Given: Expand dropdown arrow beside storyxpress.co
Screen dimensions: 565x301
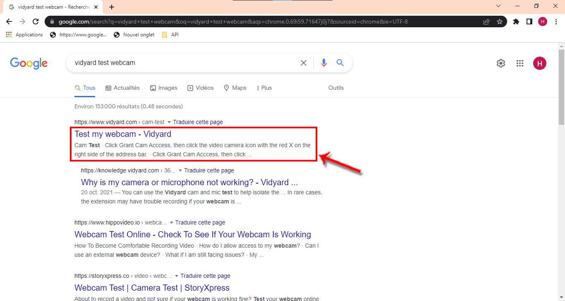Looking at the screenshot, I should [177, 276].
